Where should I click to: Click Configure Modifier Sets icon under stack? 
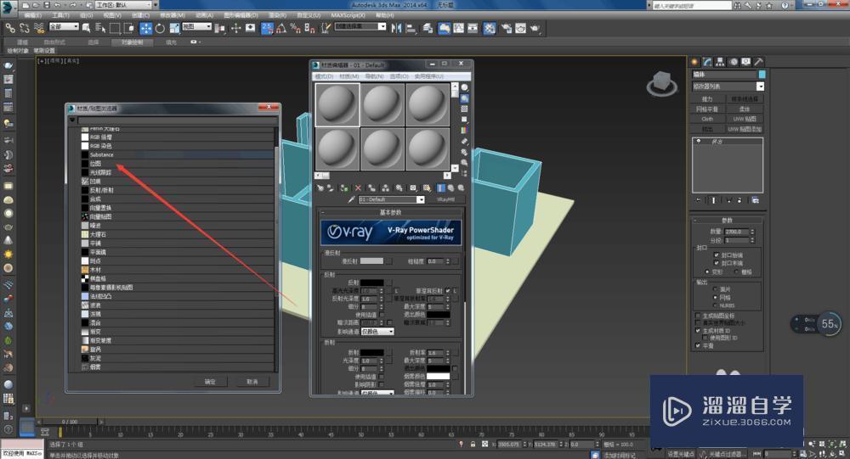[755, 200]
